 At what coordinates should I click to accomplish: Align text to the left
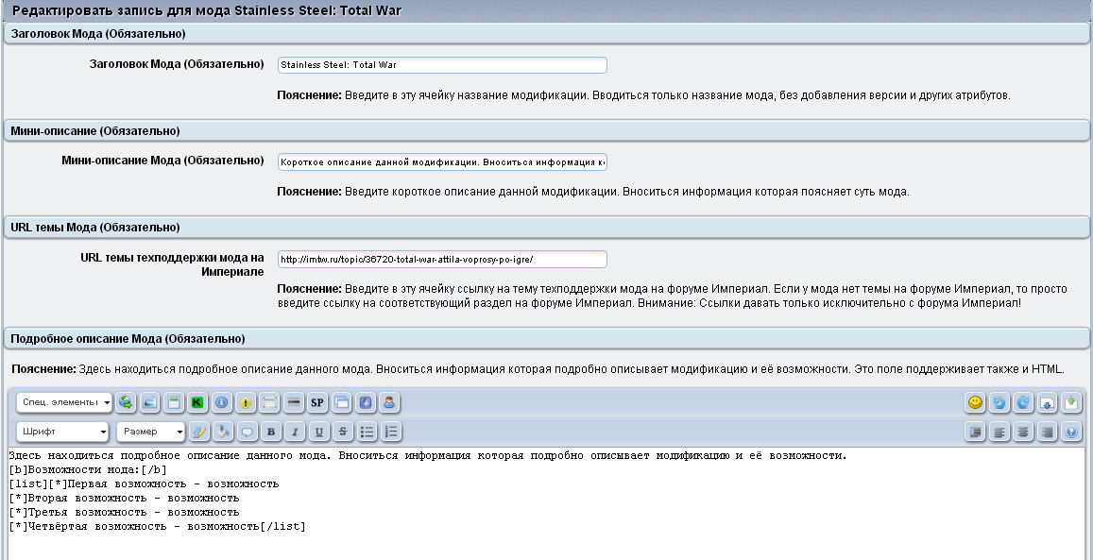point(999,432)
